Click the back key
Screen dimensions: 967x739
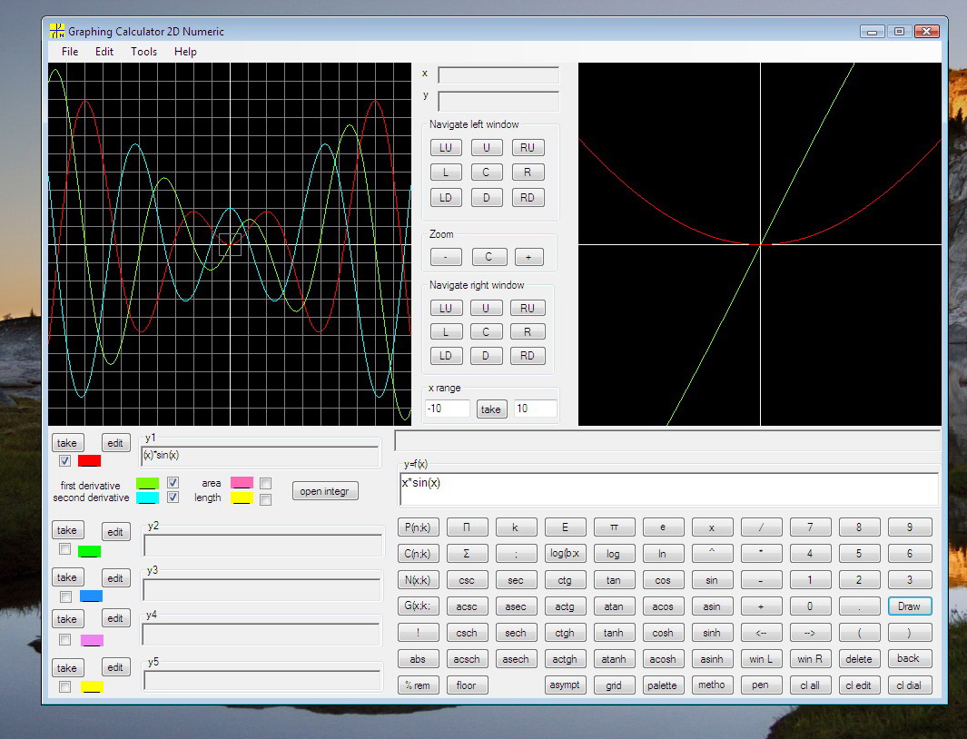(910, 659)
